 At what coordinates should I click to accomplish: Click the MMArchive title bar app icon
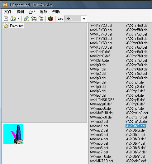(5, 5)
